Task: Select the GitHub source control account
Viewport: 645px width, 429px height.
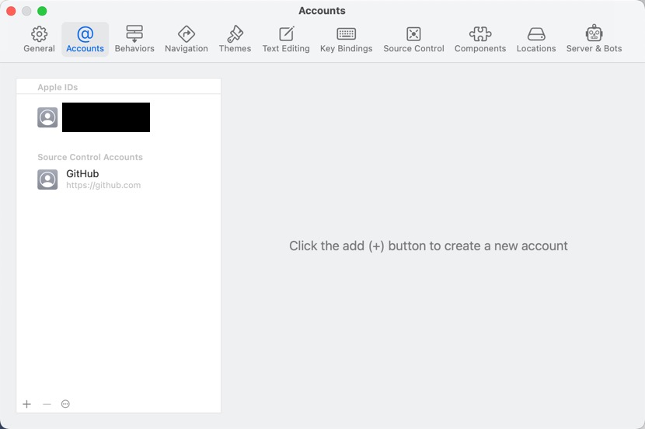Action: click(x=118, y=180)
